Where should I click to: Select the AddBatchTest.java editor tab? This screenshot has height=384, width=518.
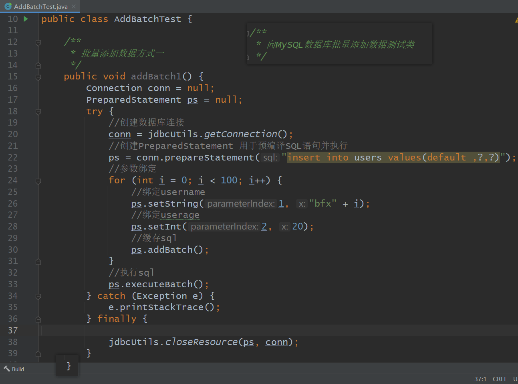coord(40,6)
